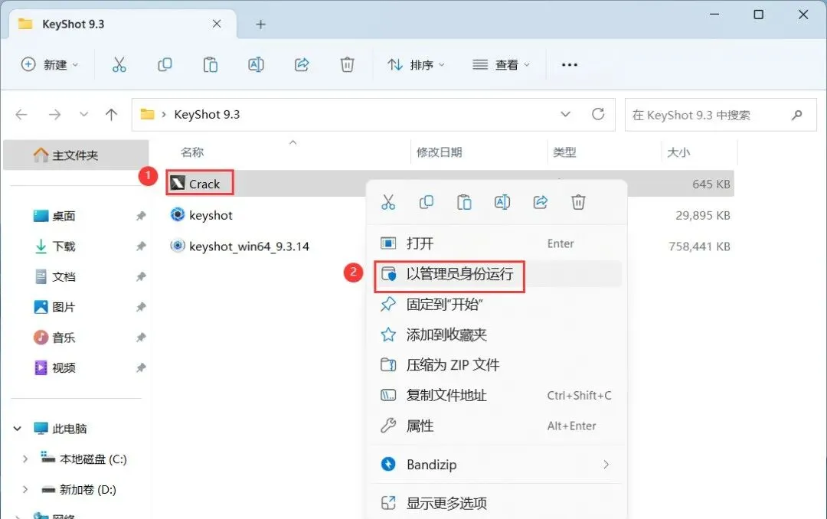Unpin 图片 using its pin icon
827x519 pixels.
click(141, 307)
